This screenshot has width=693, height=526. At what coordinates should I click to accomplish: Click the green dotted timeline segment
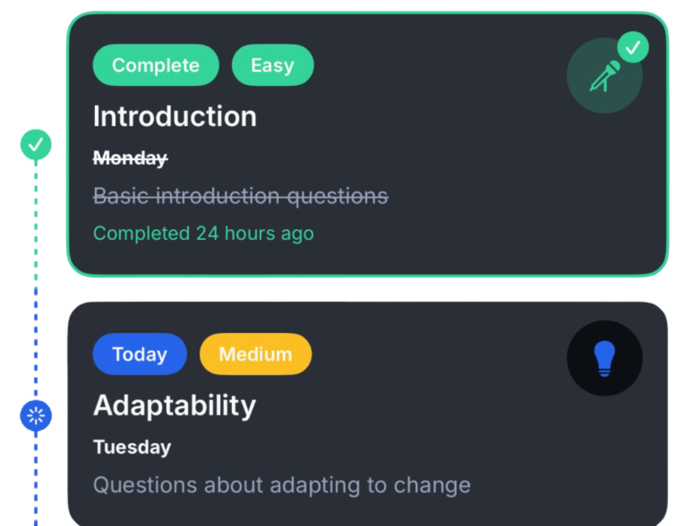pyautogui.click(x=36, y=218)
